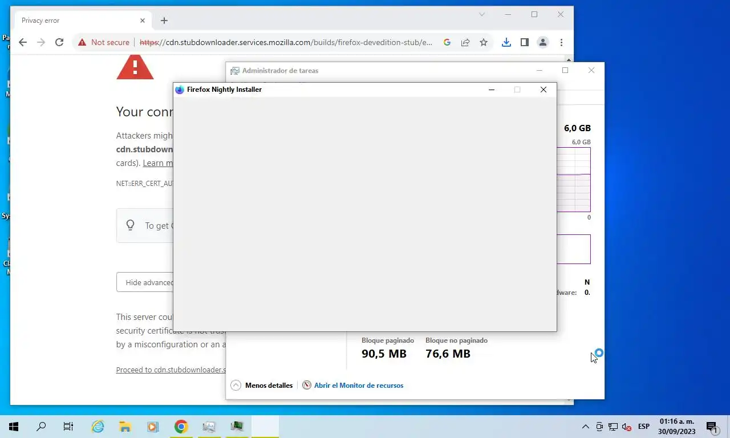Toggle Chrome's side panel icon
Image resolution: width=730 pixels, height=438 pixels.
[x=525, y=42]
